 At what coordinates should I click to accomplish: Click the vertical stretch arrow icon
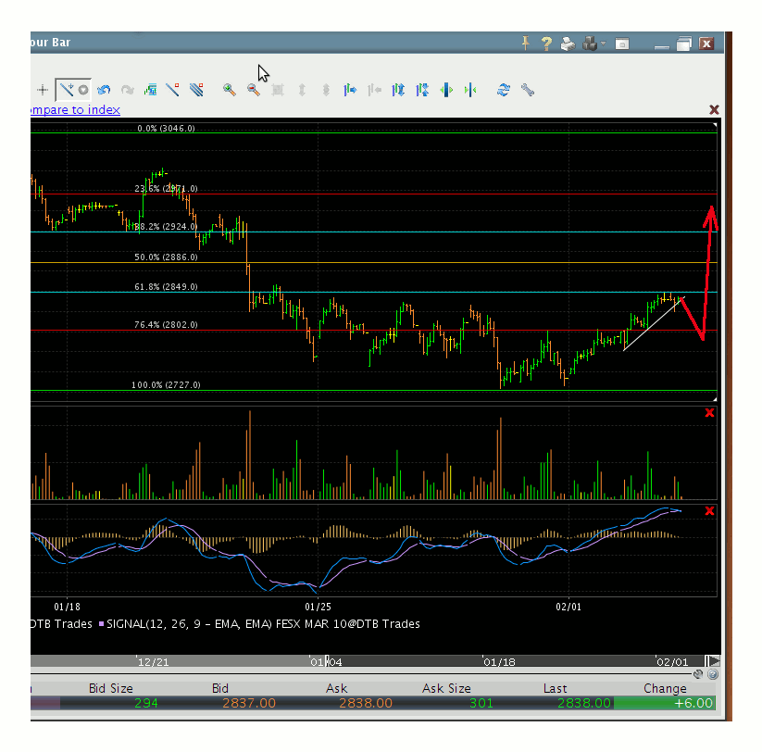coord(302,90)
